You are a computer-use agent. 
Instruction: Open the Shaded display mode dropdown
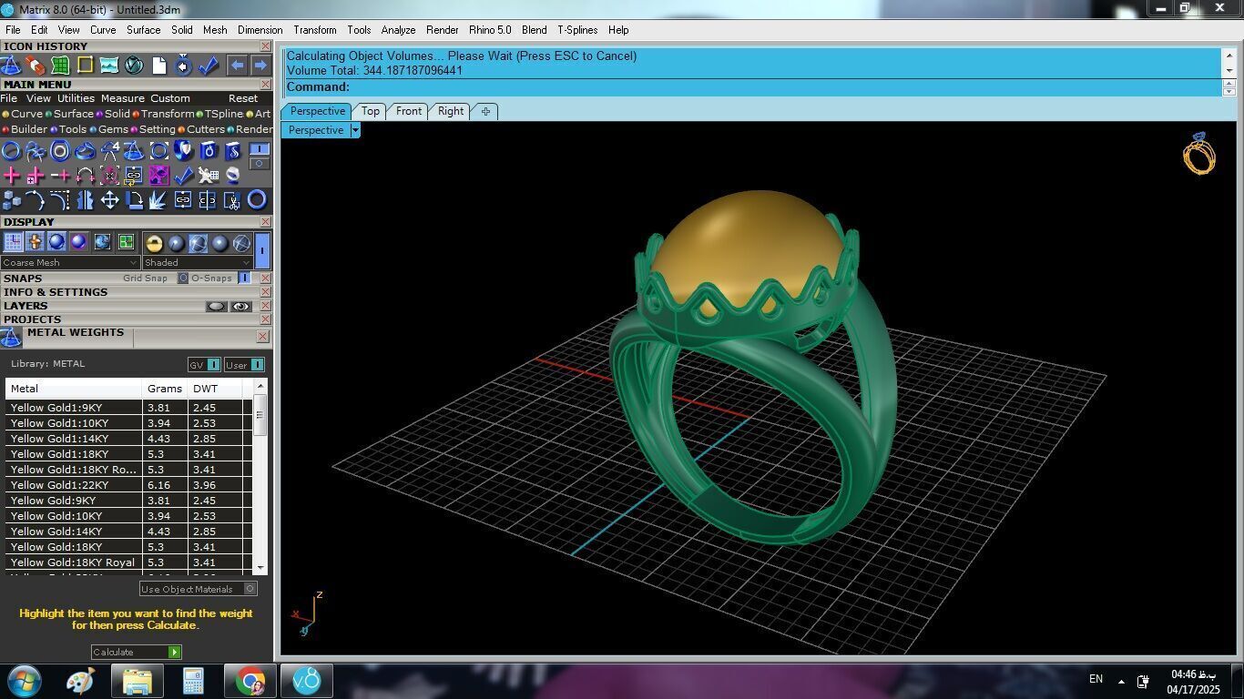[197, 262]
